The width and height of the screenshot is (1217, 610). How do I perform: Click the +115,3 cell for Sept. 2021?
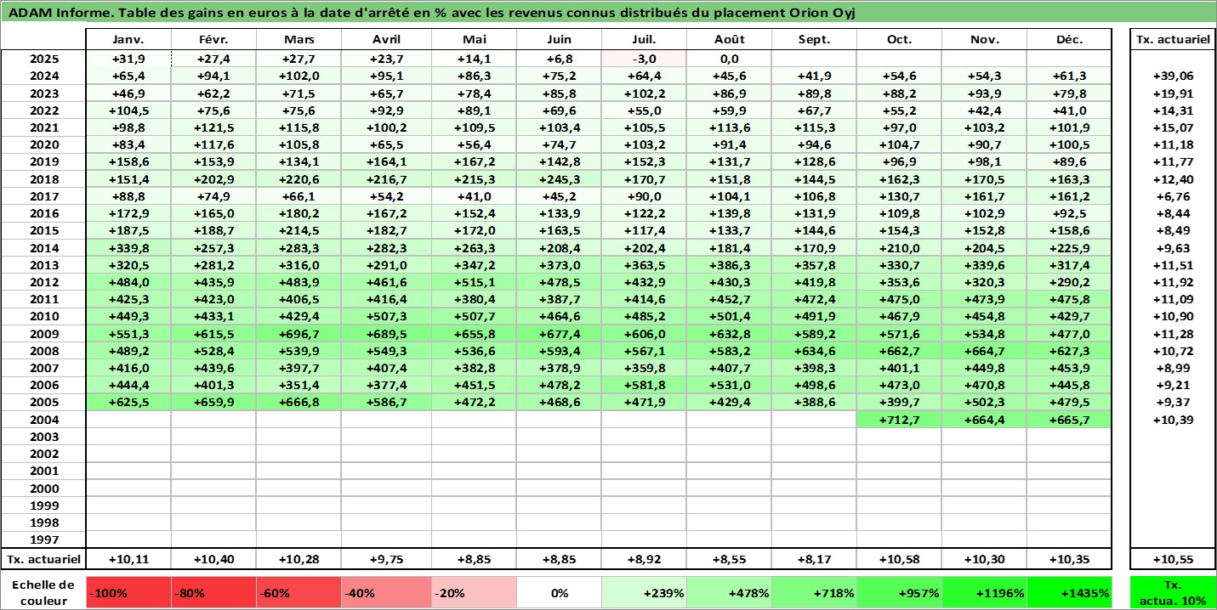pyautogui.click(x=816, y=127)
